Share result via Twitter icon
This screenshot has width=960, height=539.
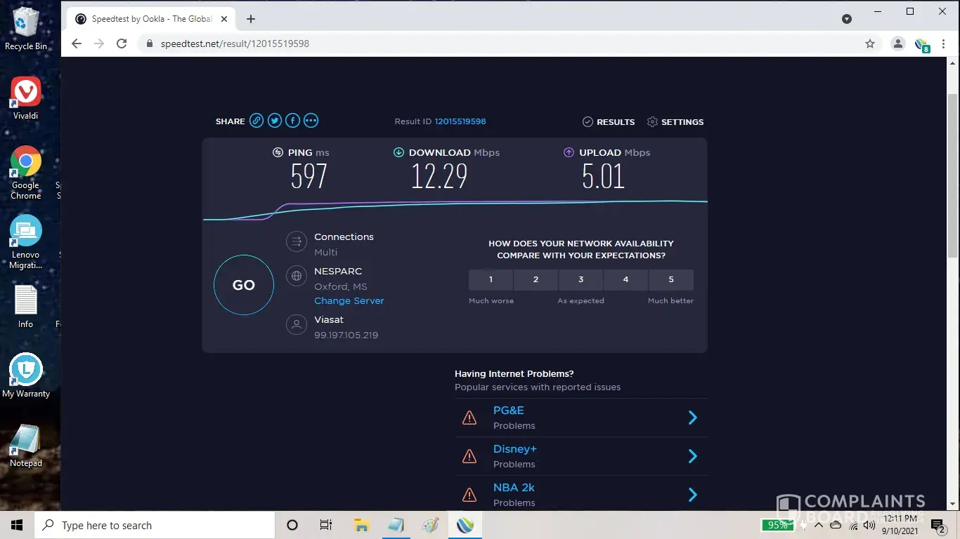tap(275, 121)
